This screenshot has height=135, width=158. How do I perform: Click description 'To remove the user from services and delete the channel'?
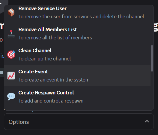[x=81, y=17]
